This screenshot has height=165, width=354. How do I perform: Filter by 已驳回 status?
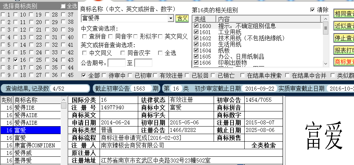click(x=187, y=75)
